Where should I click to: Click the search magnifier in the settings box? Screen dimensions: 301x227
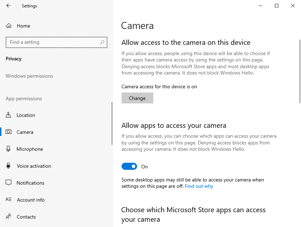[x=102, y=42]
